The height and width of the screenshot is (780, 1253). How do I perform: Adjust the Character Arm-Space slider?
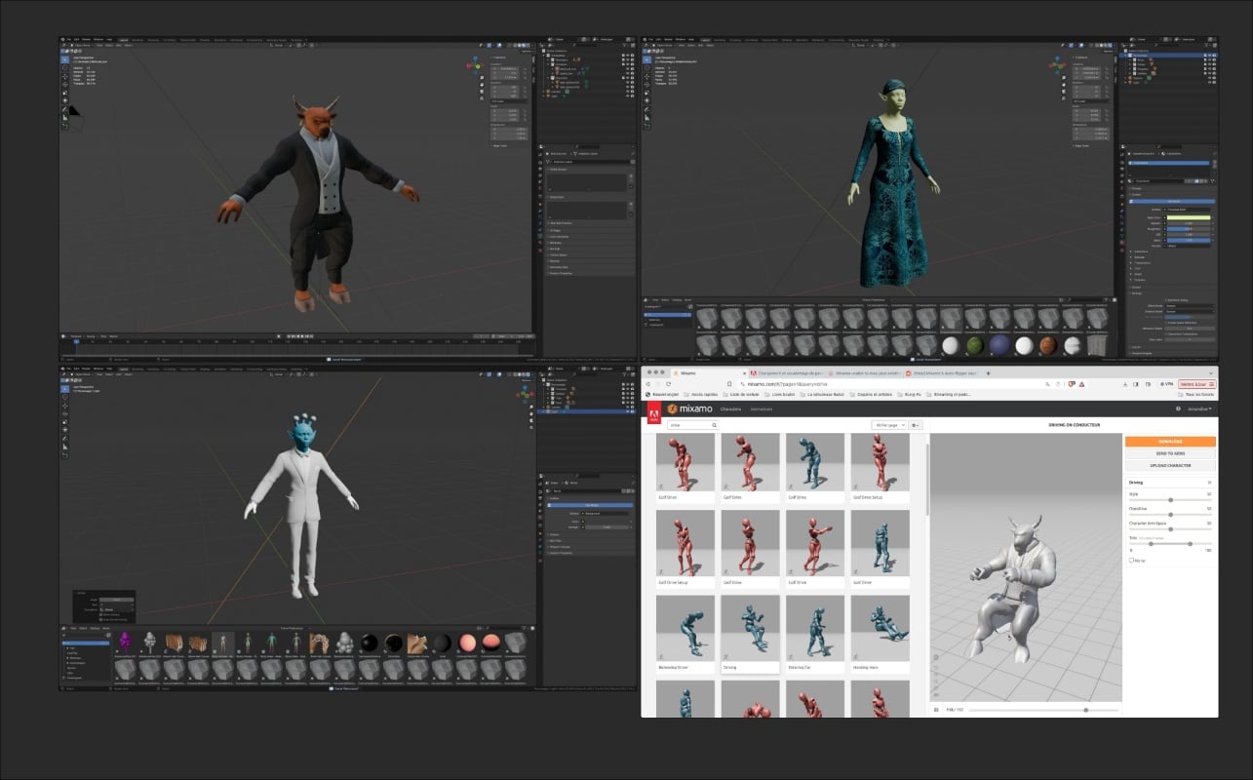pos(1170,529)
